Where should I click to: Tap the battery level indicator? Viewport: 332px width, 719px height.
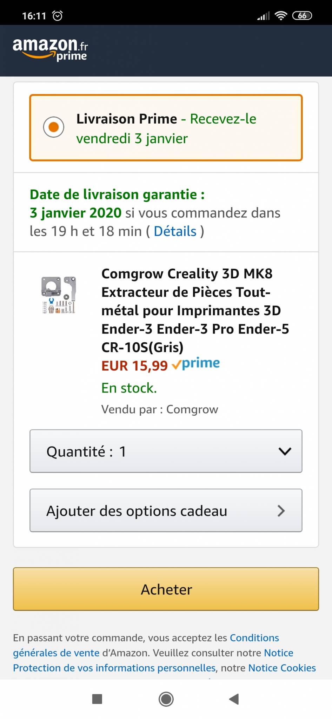point(302,16)
